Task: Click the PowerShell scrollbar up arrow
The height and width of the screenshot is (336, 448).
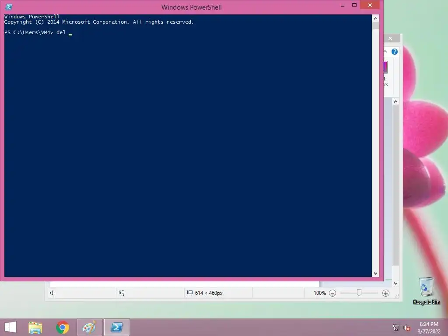Action: click(375, 18)
